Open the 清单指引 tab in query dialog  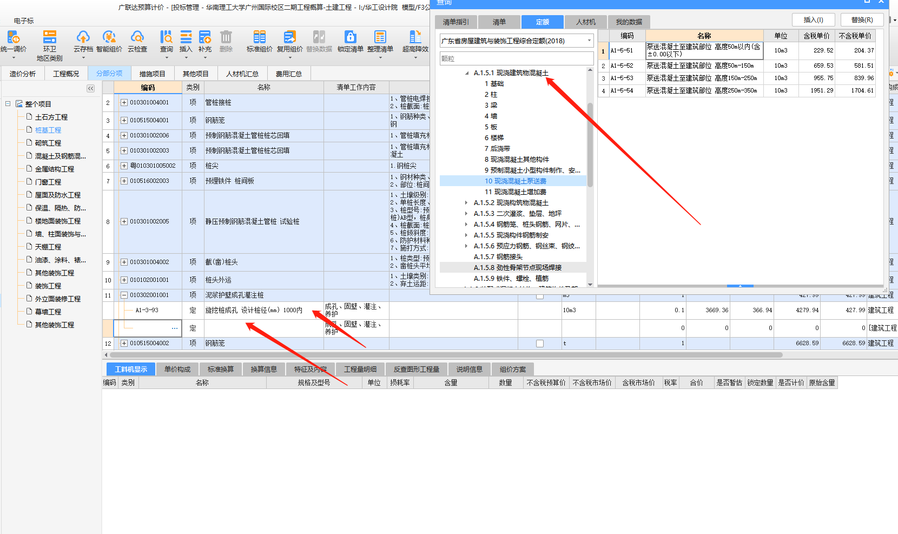click(456, 22)
